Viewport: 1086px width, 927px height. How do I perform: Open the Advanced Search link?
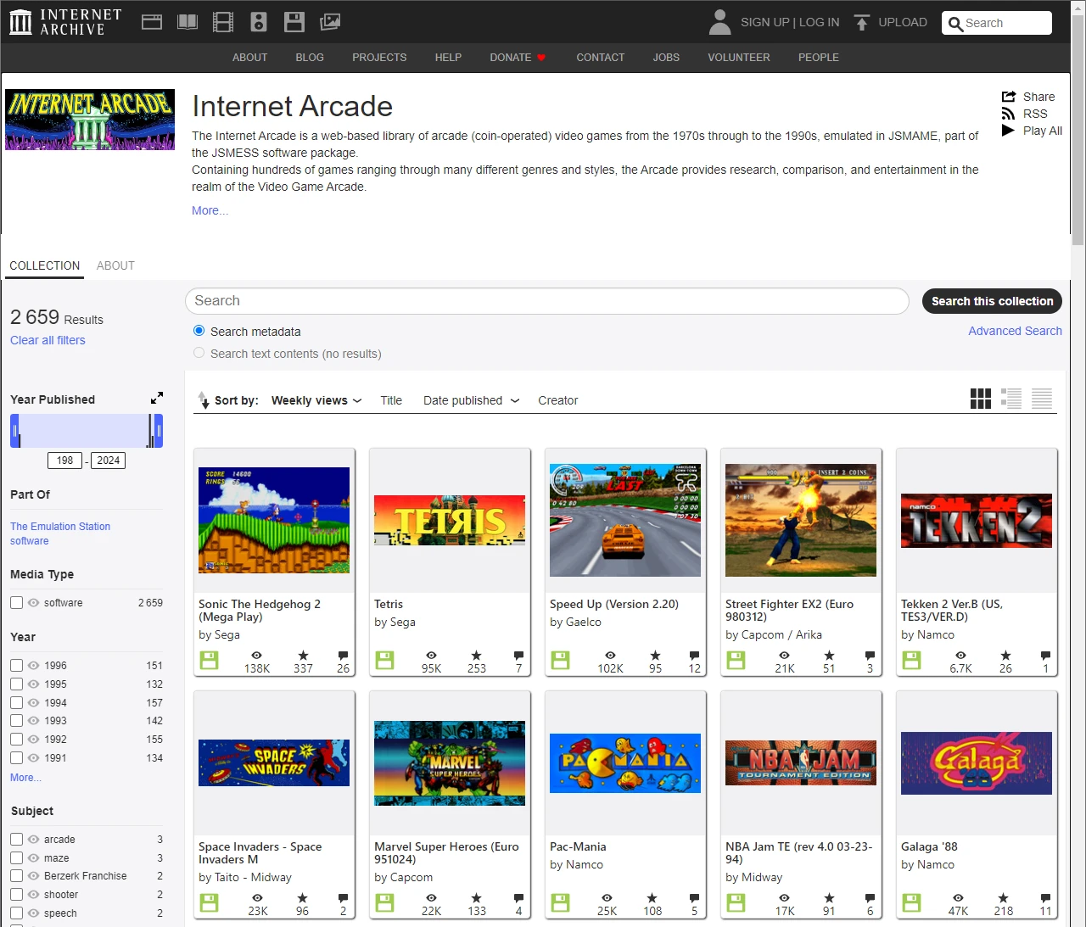(x=1015, y=331)
